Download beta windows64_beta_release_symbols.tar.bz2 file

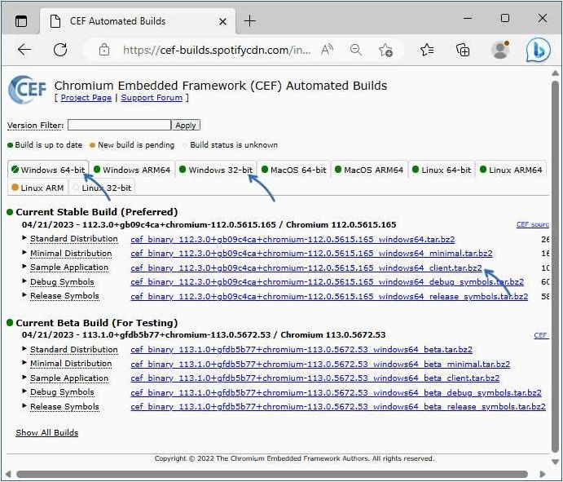(338, 406)
